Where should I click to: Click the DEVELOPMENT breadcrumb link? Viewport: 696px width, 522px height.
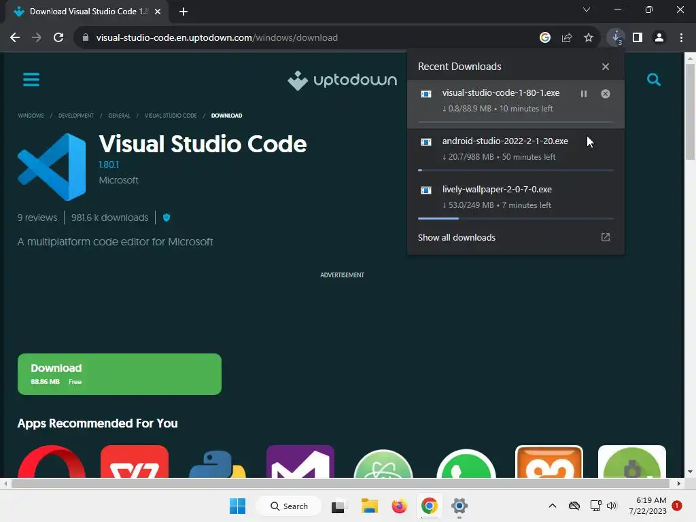[76, 116]
